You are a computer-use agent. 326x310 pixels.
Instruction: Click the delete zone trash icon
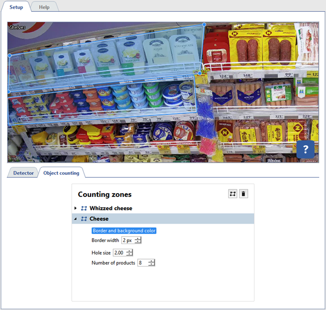(244, 194)
